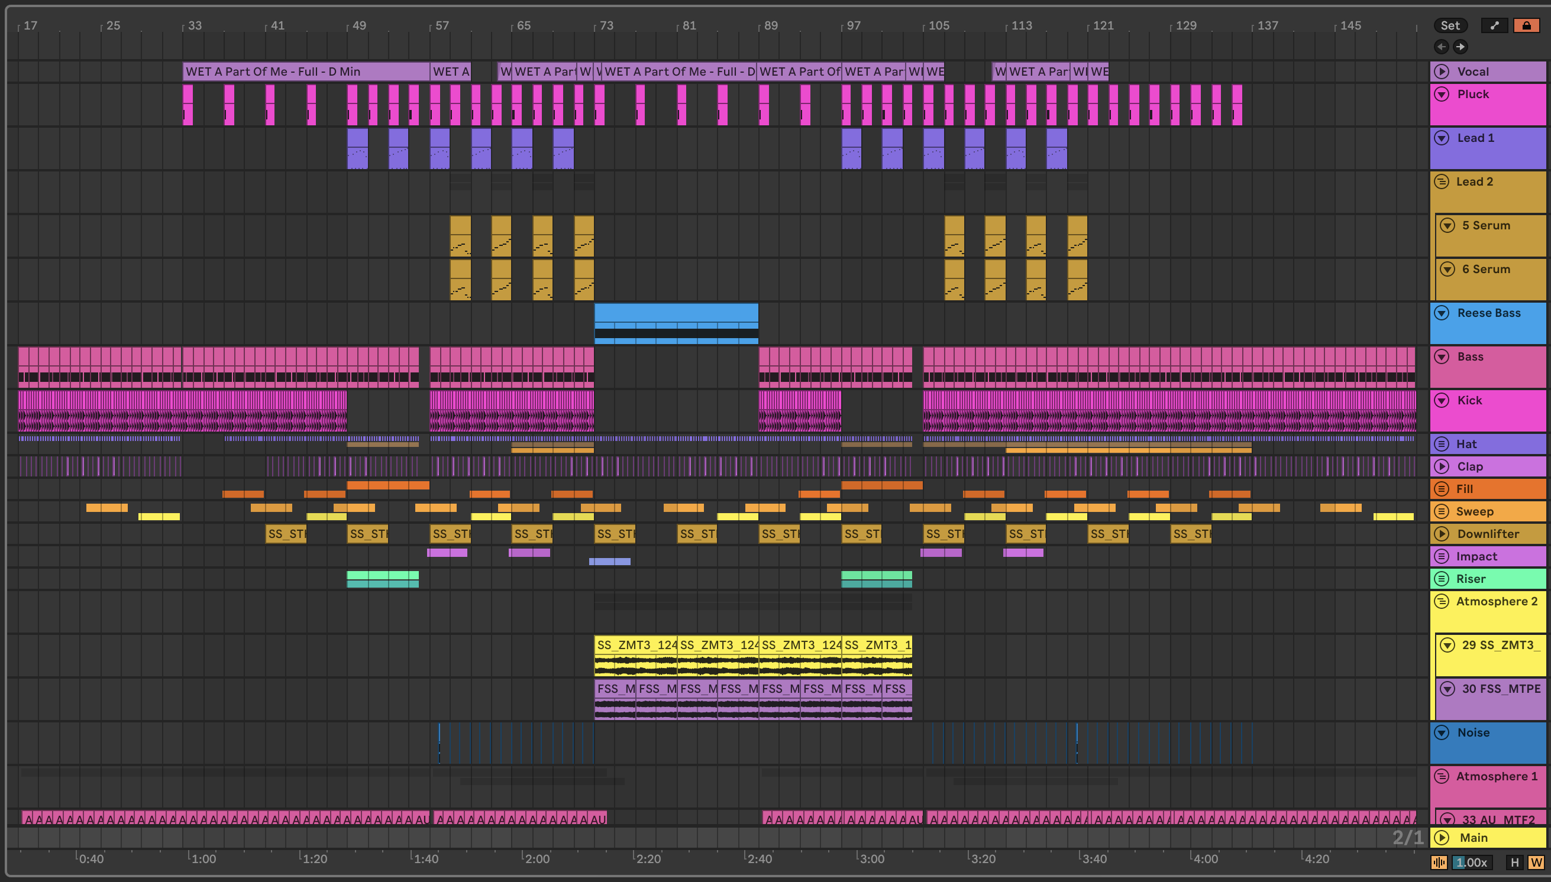Screen dimensions: 1551x882
Task: Fold the 29 SS_ZMT3 track
Action: click(x=1447, y=645)
